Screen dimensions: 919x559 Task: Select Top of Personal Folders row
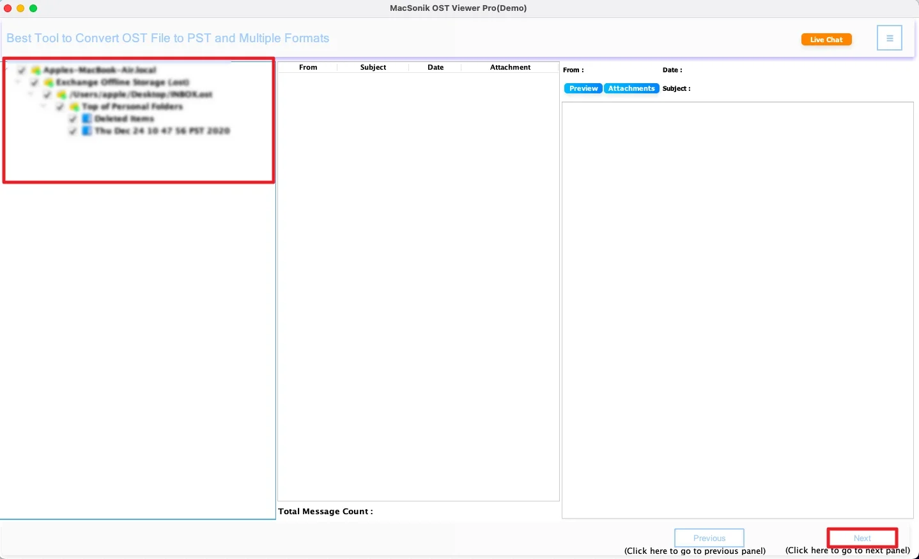(x=132, y=107)
